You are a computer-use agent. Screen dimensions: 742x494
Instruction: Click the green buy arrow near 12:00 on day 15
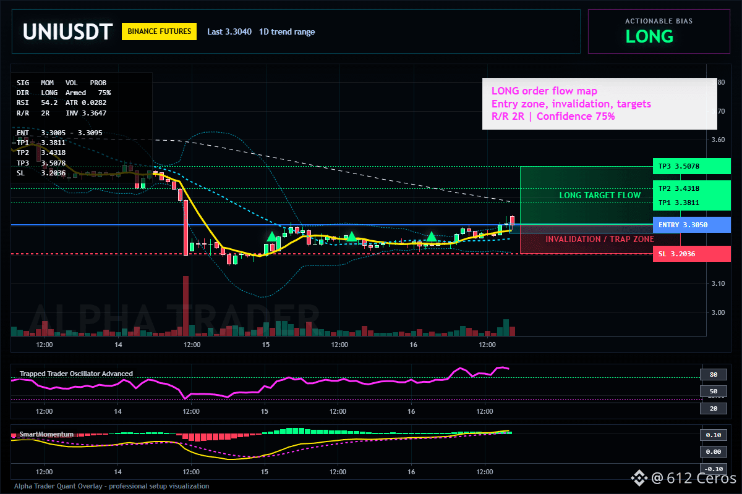pos(351,236)
